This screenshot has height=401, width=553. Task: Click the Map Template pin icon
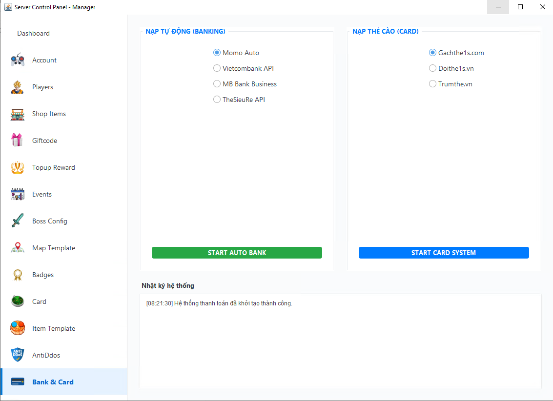(x=17, y=248)
